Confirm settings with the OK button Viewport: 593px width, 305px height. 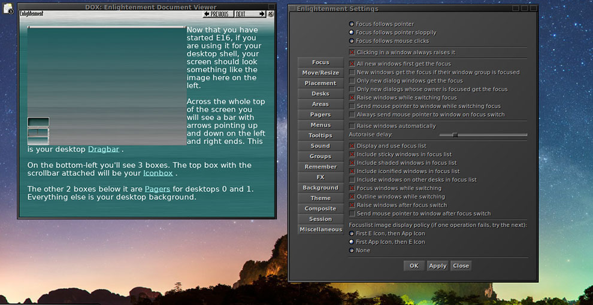414,266
